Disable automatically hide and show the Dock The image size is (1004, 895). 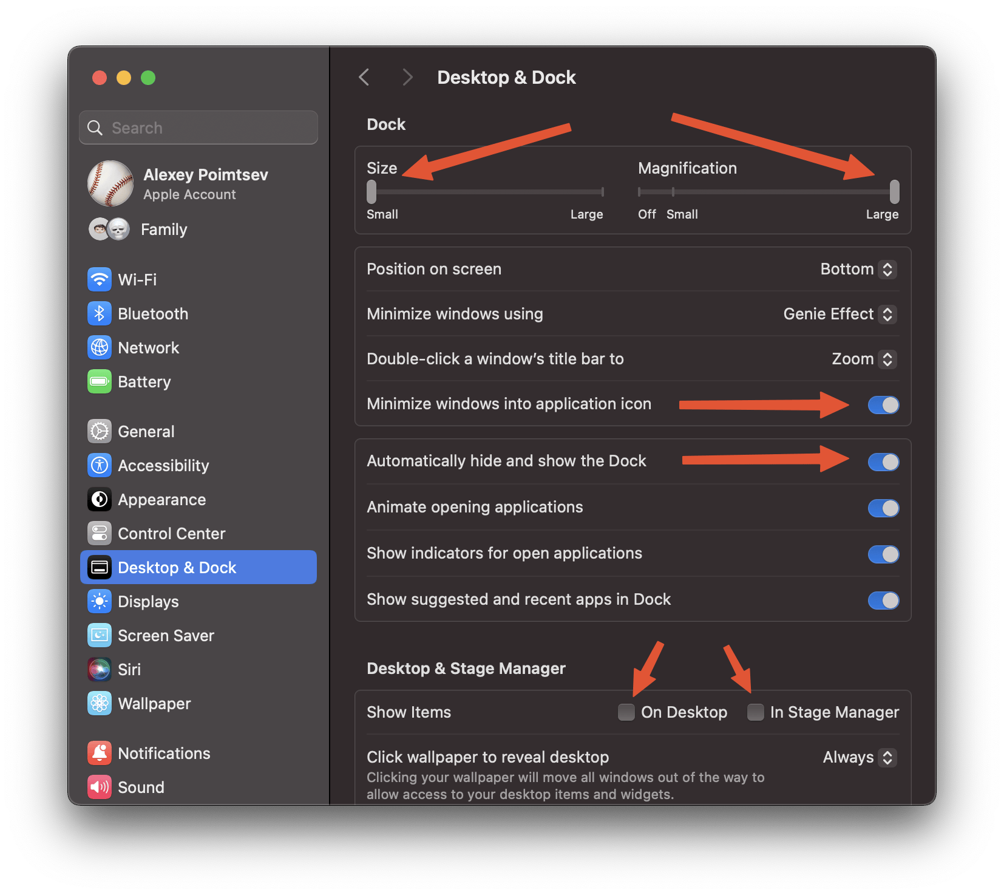tap(883, 462)
